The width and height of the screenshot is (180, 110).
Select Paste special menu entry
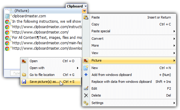pyautogui.click(x=129, y=31)
